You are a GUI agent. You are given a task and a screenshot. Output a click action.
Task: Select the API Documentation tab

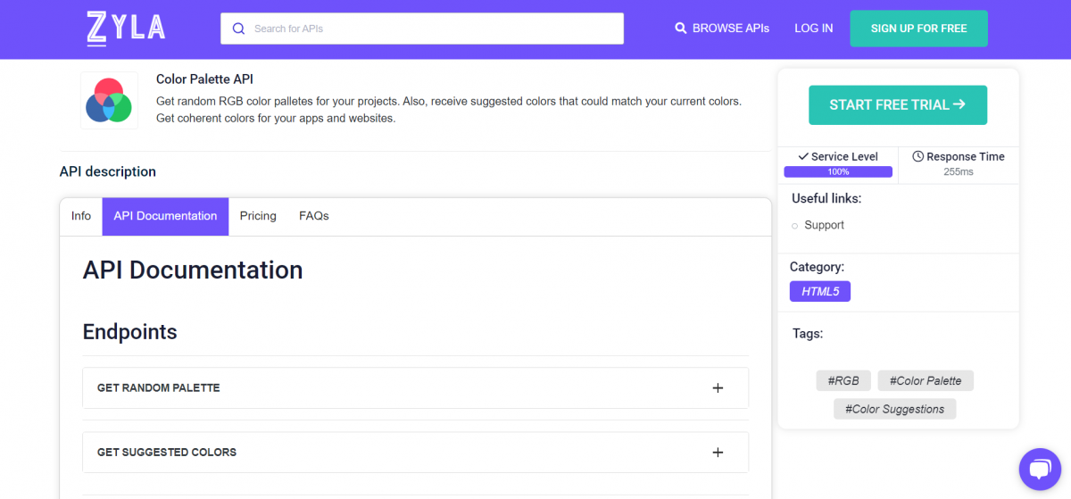pyautogui.click(x=165, y=216)
